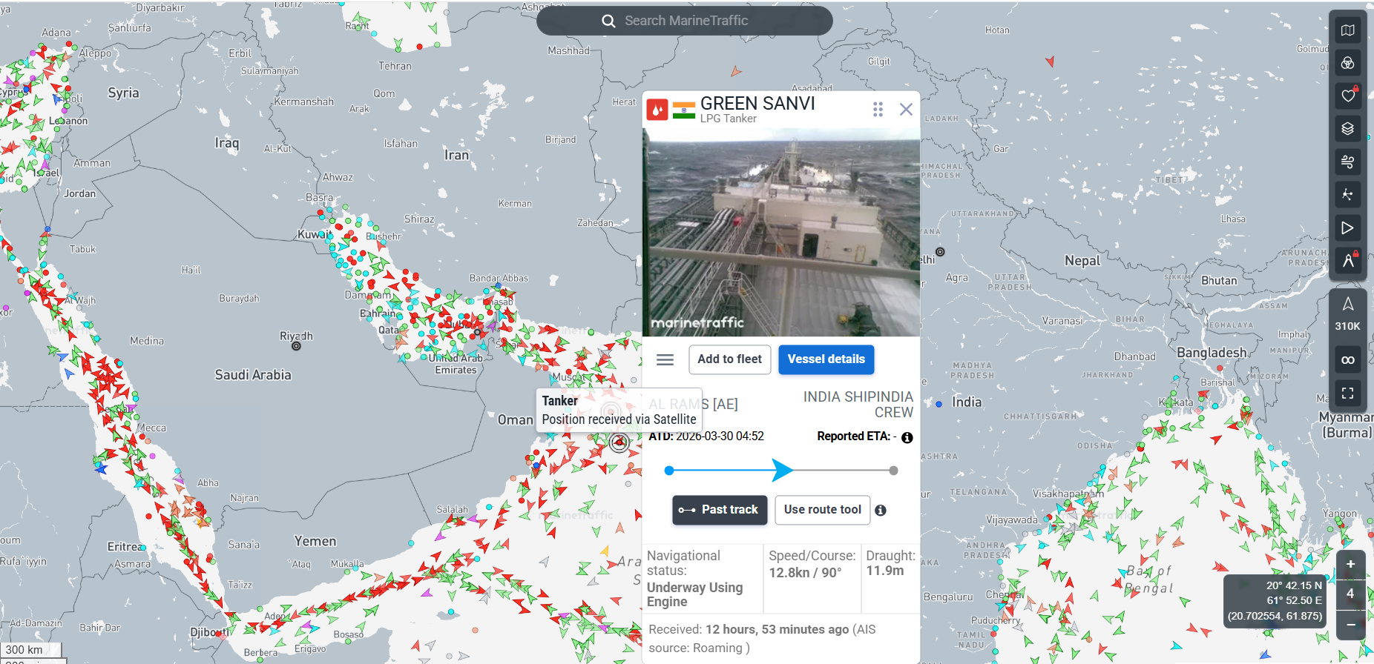Show Past track of the vessel

coord(719,510)
